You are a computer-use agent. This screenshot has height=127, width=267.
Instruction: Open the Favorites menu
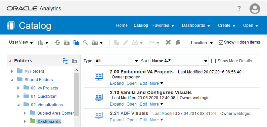[x=163, y=25]
